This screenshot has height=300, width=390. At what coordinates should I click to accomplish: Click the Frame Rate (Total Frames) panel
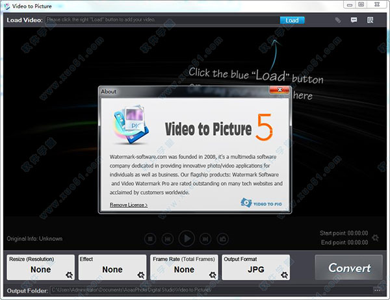(x=184, y=267)
